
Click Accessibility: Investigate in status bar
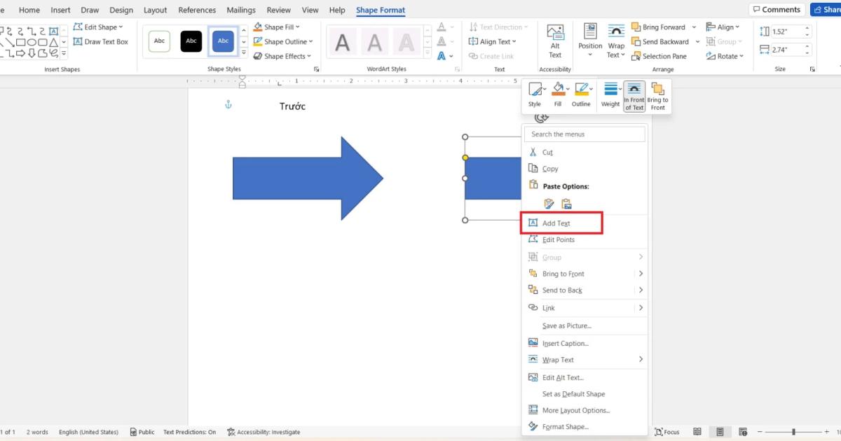point(264,432)
